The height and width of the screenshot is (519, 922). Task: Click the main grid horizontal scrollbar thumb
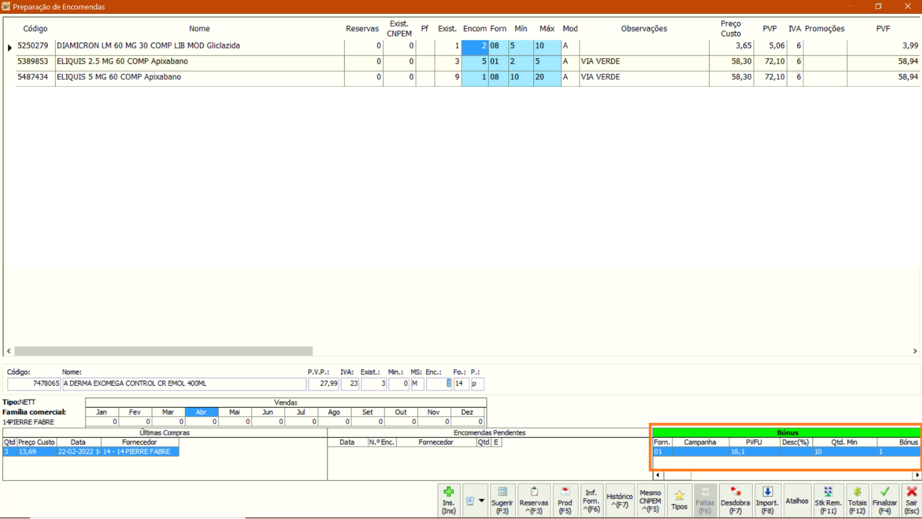[163, 351]
